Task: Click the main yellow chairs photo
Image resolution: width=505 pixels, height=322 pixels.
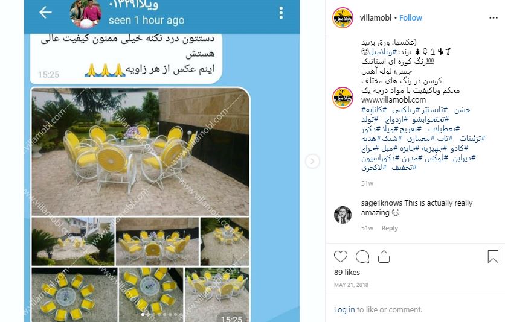Action: point(140,152)
